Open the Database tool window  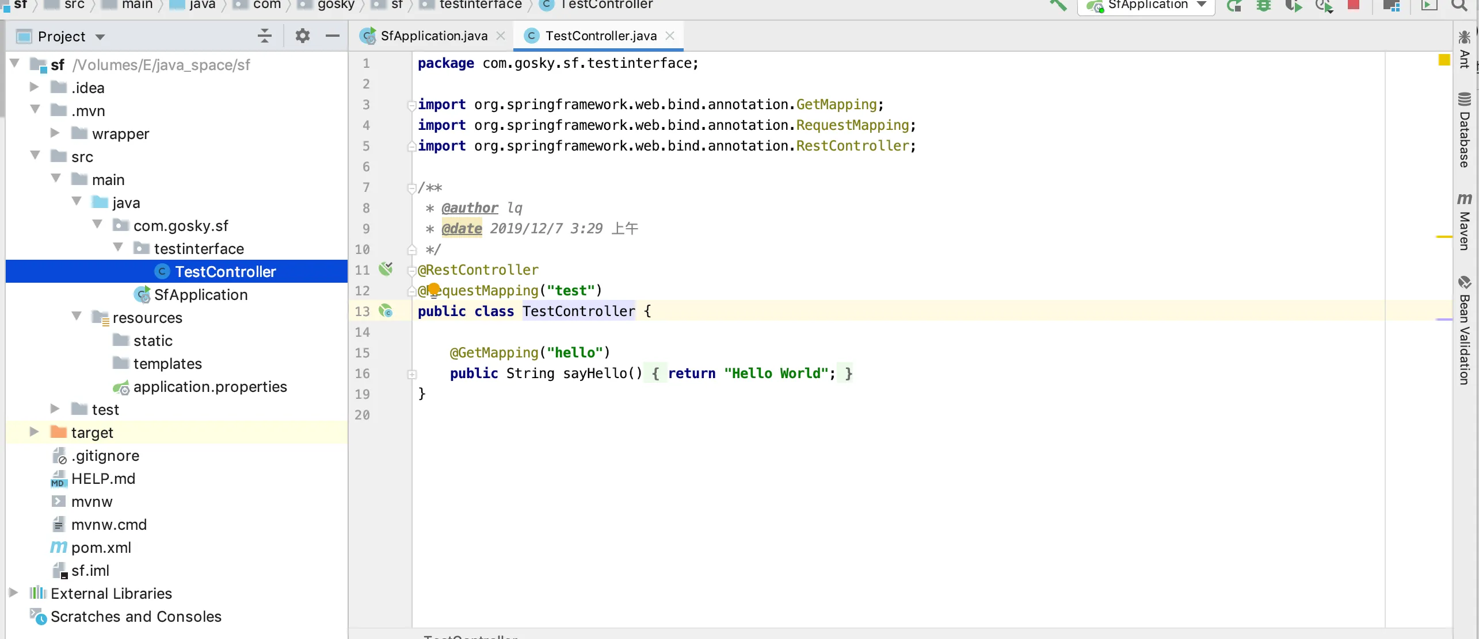1465,130
